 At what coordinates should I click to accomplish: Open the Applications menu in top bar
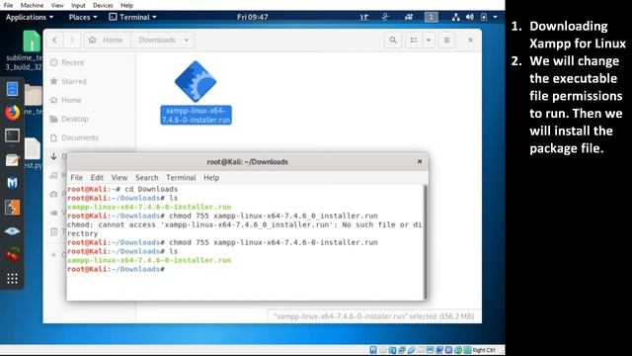click(30, 17)
